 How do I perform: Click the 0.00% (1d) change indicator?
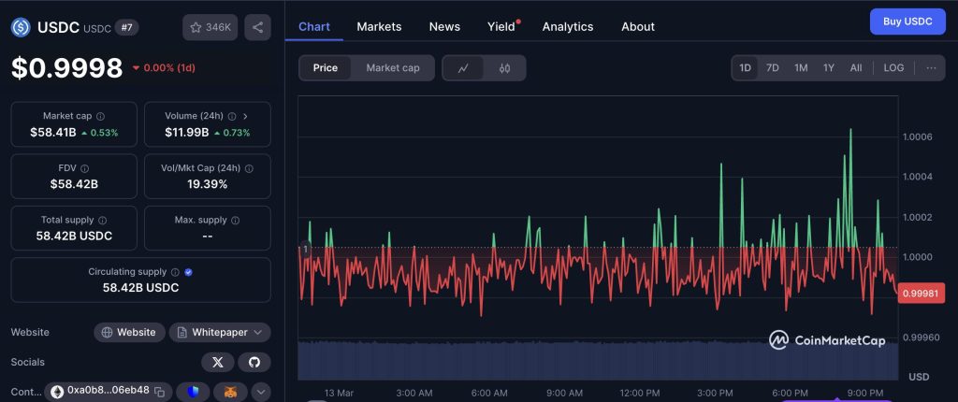click(164, 68)
